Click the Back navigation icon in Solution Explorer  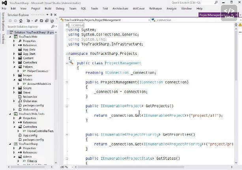(10, 21)
